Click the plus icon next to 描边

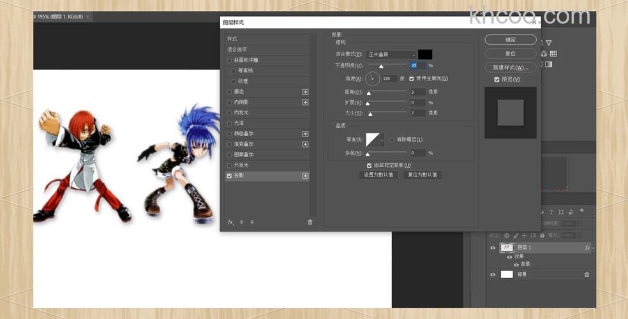tap(305, 92)
